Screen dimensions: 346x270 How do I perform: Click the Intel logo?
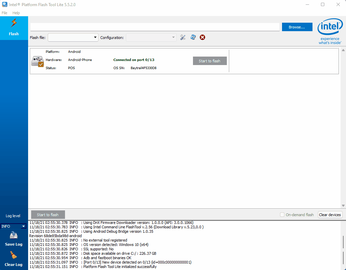pyautogui.click(x=330, y=31)
